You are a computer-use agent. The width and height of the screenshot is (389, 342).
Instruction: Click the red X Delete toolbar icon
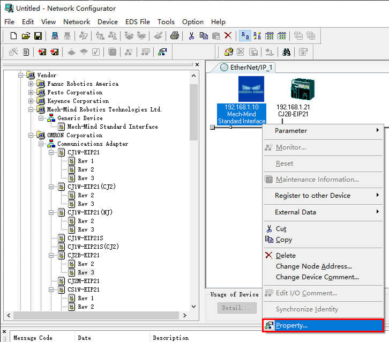pyautogui.click(x=228, y=36)
